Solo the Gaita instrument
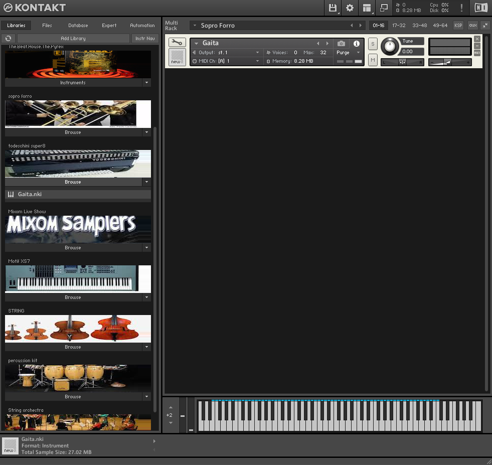Image resolution: width=492 pixels, height=465 pixels. [373, 44]
